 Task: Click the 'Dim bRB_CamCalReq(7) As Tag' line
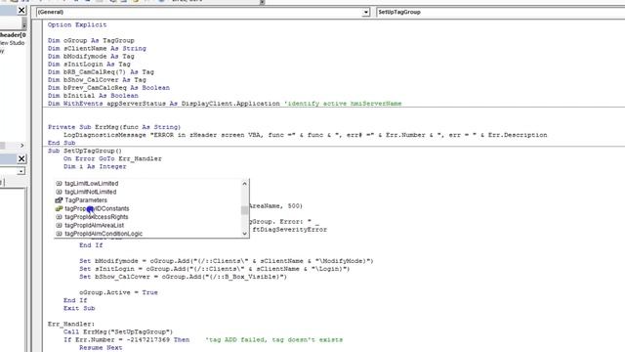pos(101,72)
